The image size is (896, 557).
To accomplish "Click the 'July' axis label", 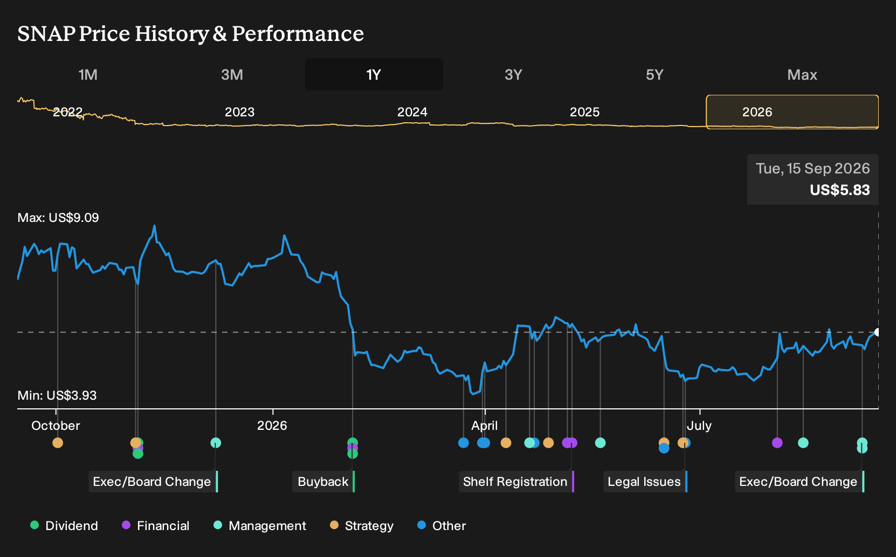I will 699,426.
